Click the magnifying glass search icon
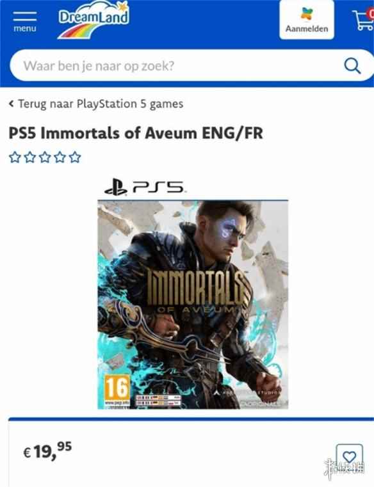The height and width of the screenshot is (487, 374). (x=352, y=66)
